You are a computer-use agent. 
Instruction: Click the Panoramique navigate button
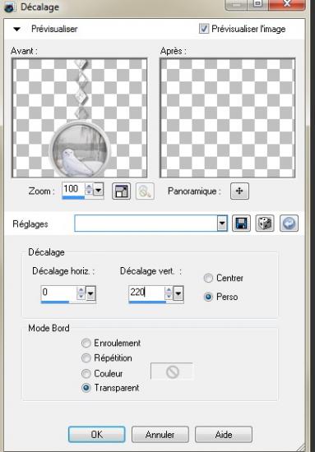coord(239,191)
